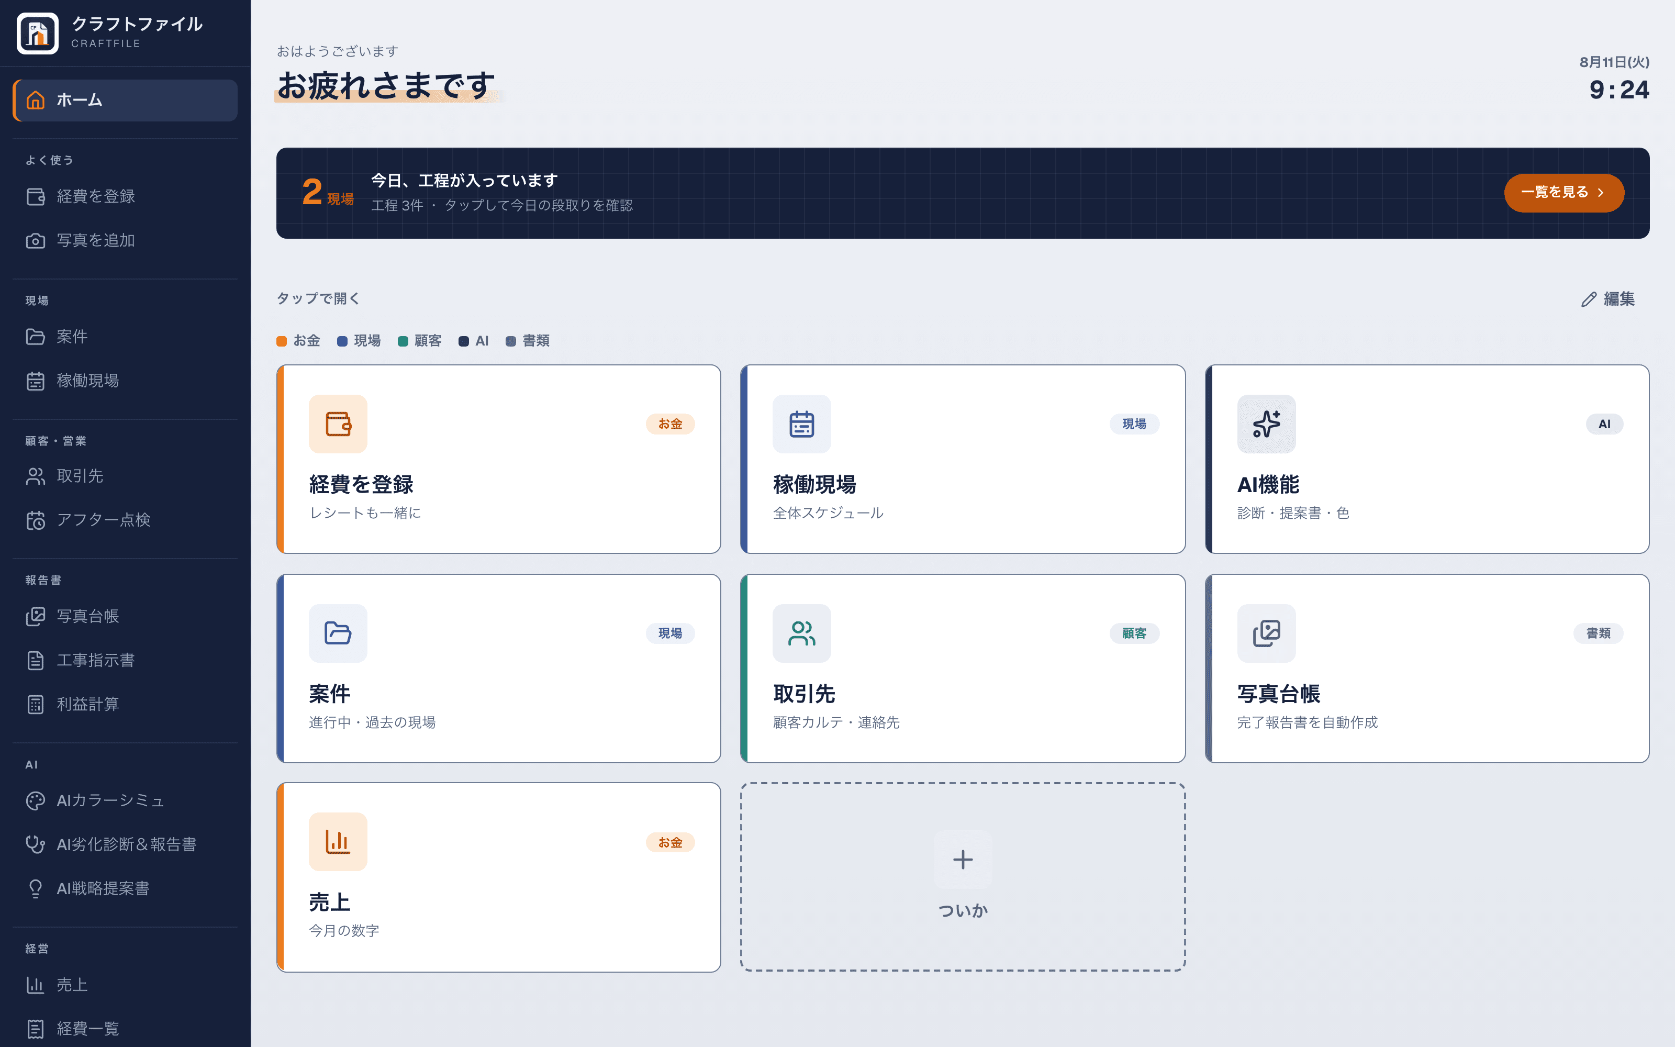1675x1047 pixels.
Task: Click the 編集 button
Action: pyautogui.click(x=1607, y=299)
